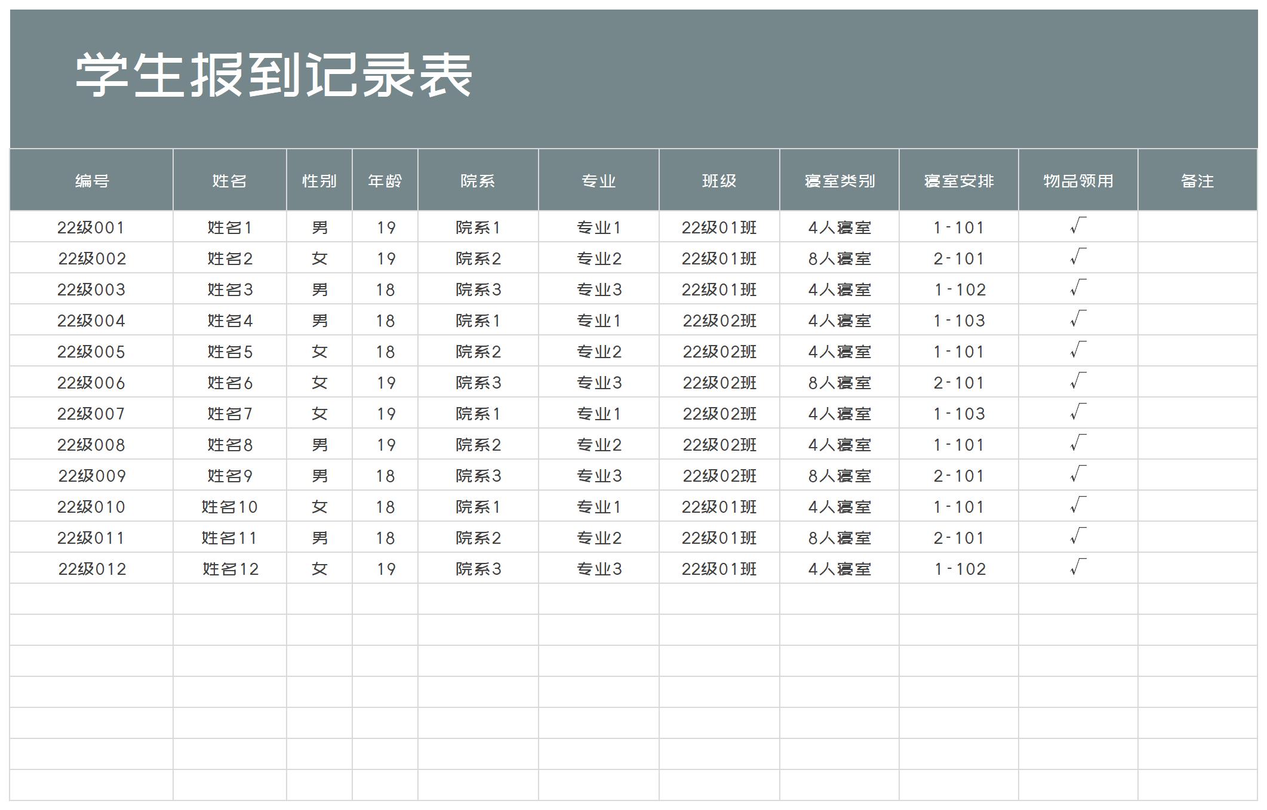Select the cell containing 姓名5
The image size is (1267, 810).
click(230, 351)
